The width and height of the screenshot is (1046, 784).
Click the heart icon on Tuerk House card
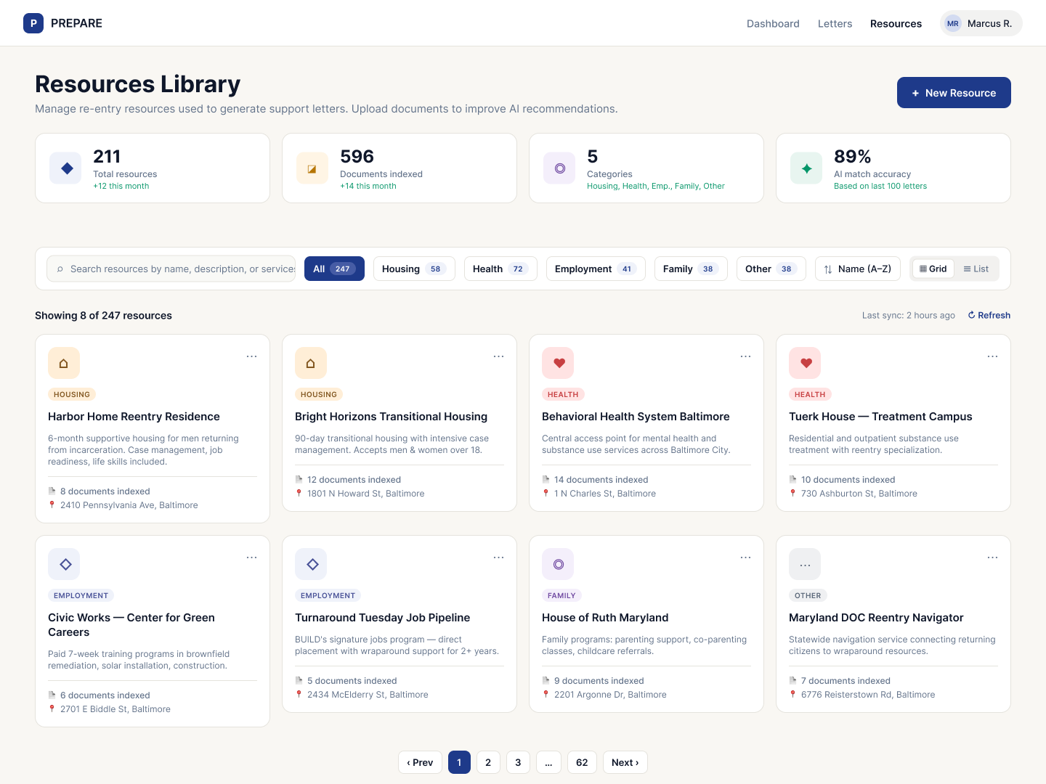805,363
